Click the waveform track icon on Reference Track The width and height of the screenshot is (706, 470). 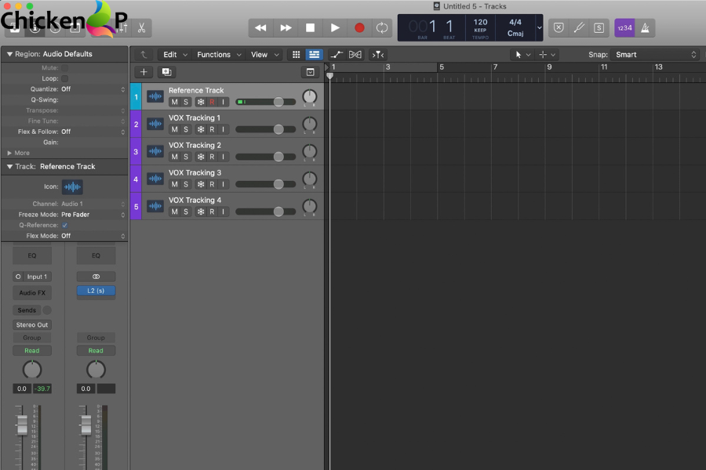pyautogui.click(x=155, y=96)
